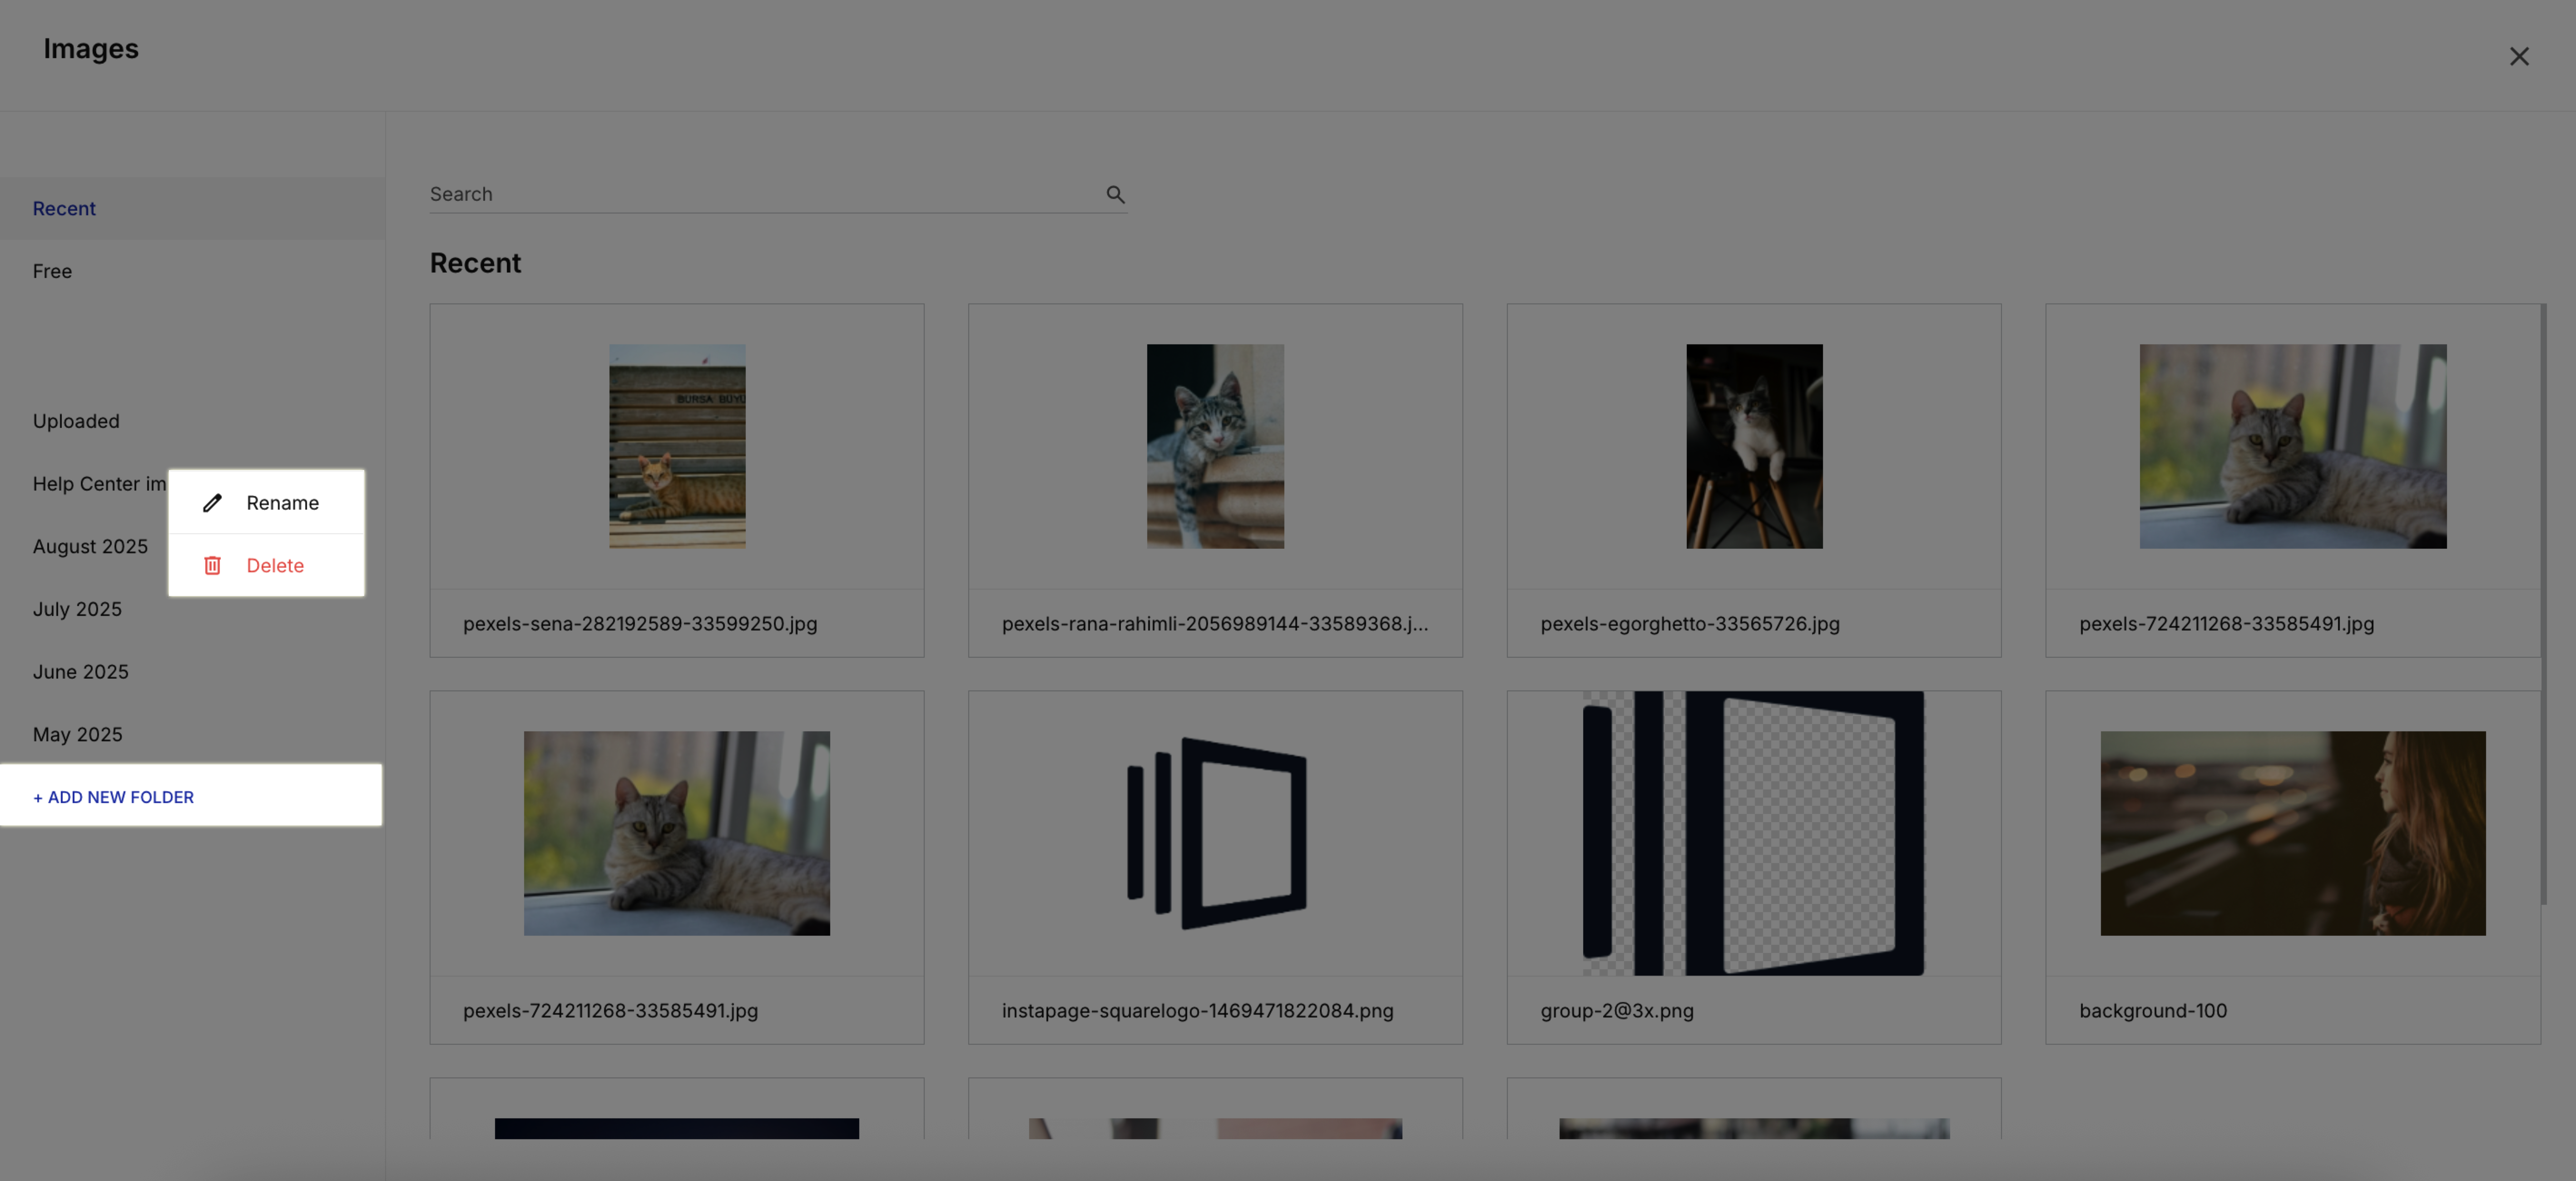This screenshot has width=2576, height=1181.
Task: Choose Delete in the context menu
Action: click(x=275, y=566)
